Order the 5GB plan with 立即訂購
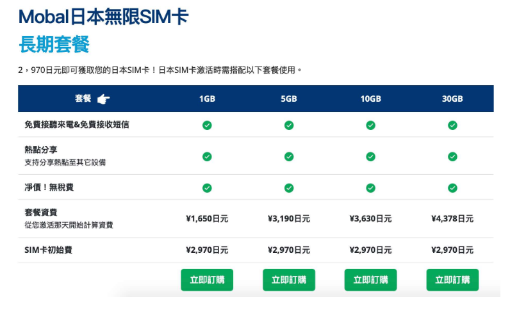Image resolution: width=510 pixels, height=313 pixels. click(289, 280)
